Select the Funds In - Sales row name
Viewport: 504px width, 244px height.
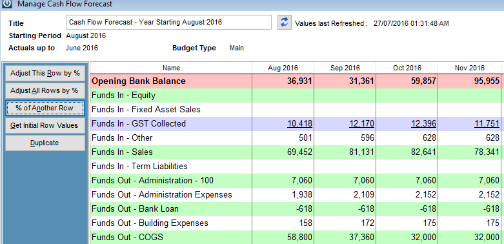pos(122,152)
